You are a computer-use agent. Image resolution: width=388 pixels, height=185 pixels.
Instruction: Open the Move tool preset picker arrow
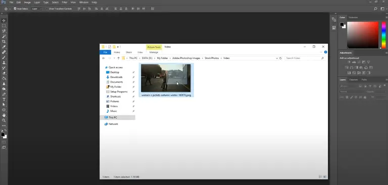[10, 9]
